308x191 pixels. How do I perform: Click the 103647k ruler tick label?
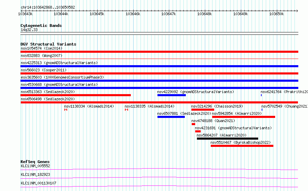[169, 14]
